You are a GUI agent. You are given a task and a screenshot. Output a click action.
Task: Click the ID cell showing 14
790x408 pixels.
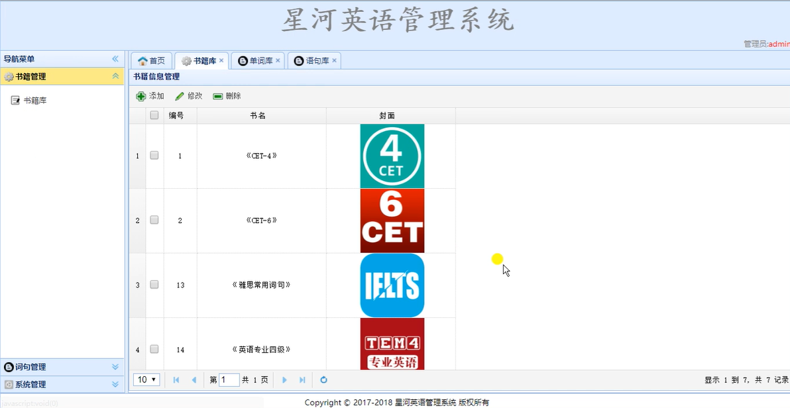point(180,344)
